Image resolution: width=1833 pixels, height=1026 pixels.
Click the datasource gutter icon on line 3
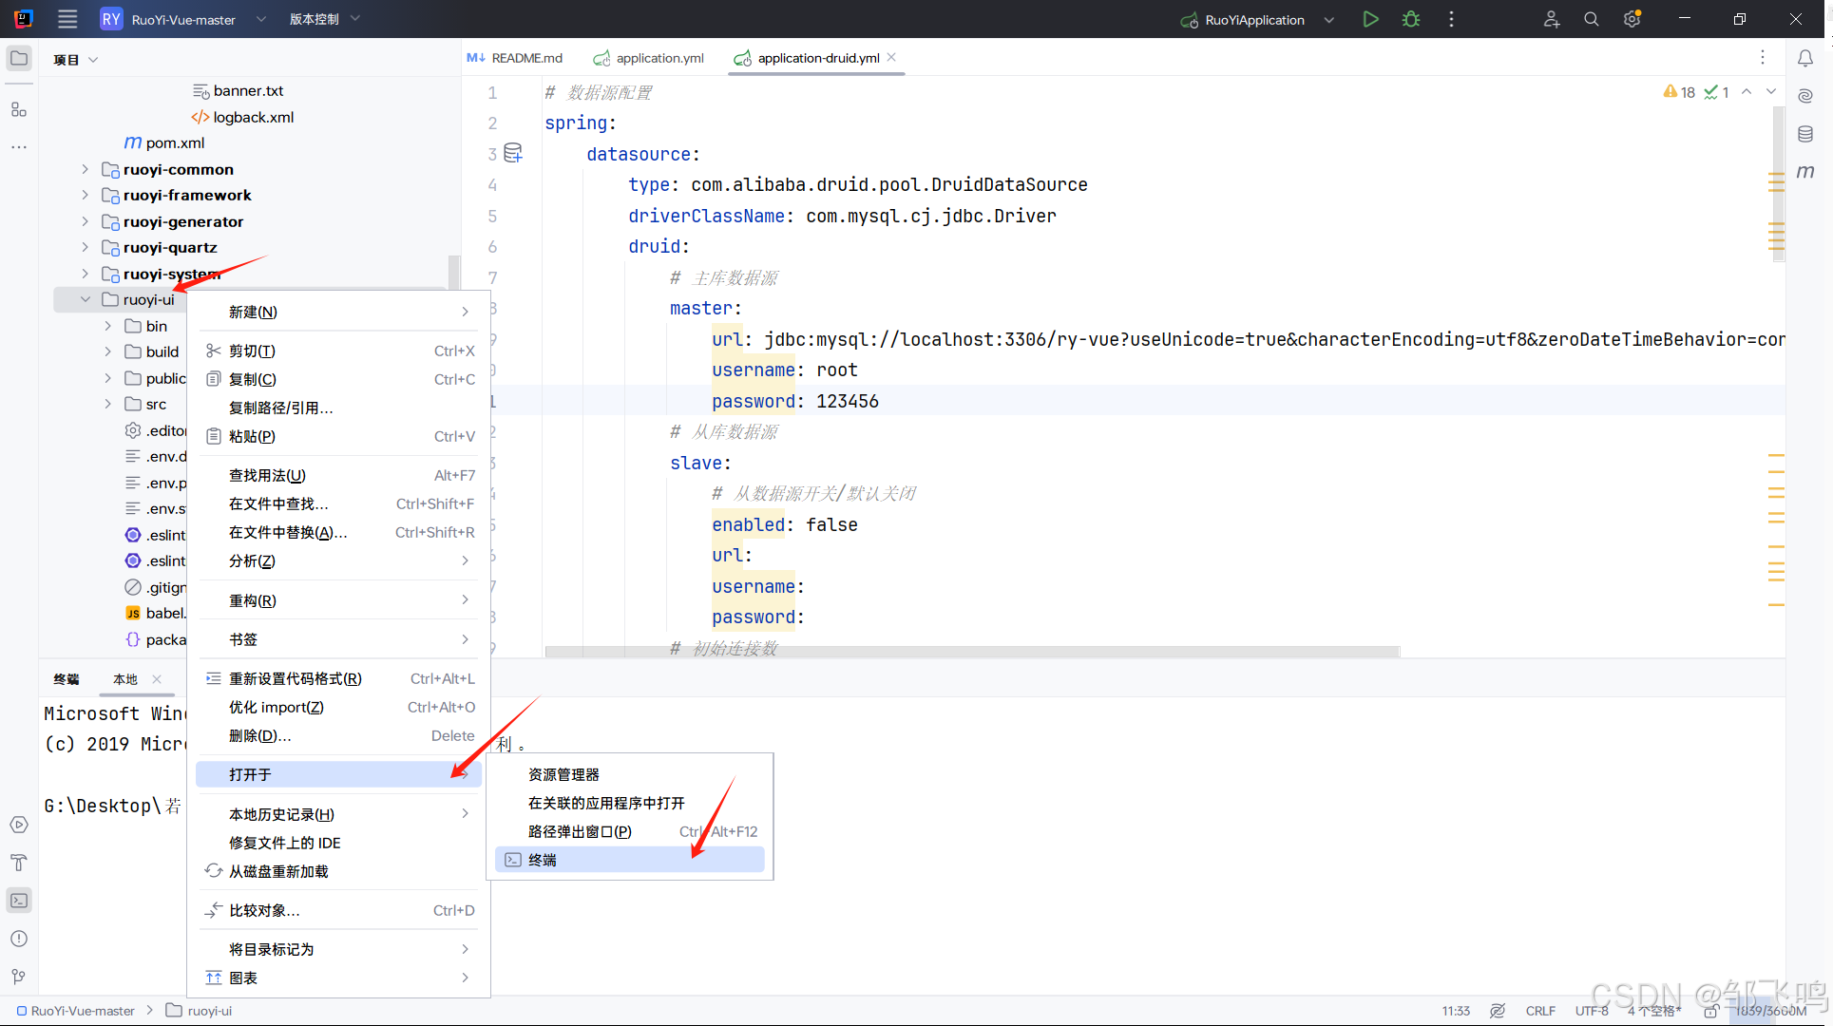(513, 154)
